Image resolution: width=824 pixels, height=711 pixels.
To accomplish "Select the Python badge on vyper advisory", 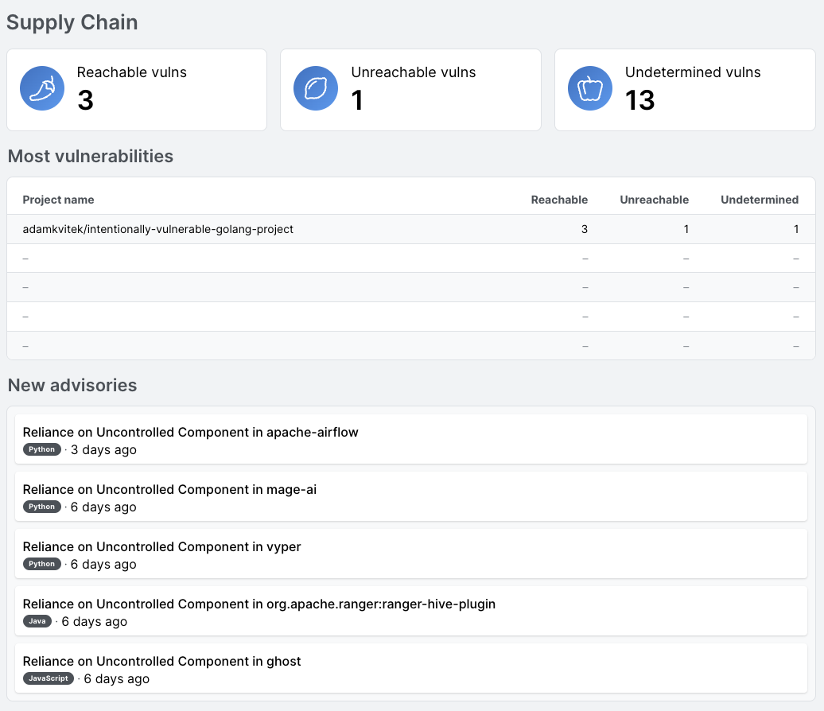I will point(42,564).
